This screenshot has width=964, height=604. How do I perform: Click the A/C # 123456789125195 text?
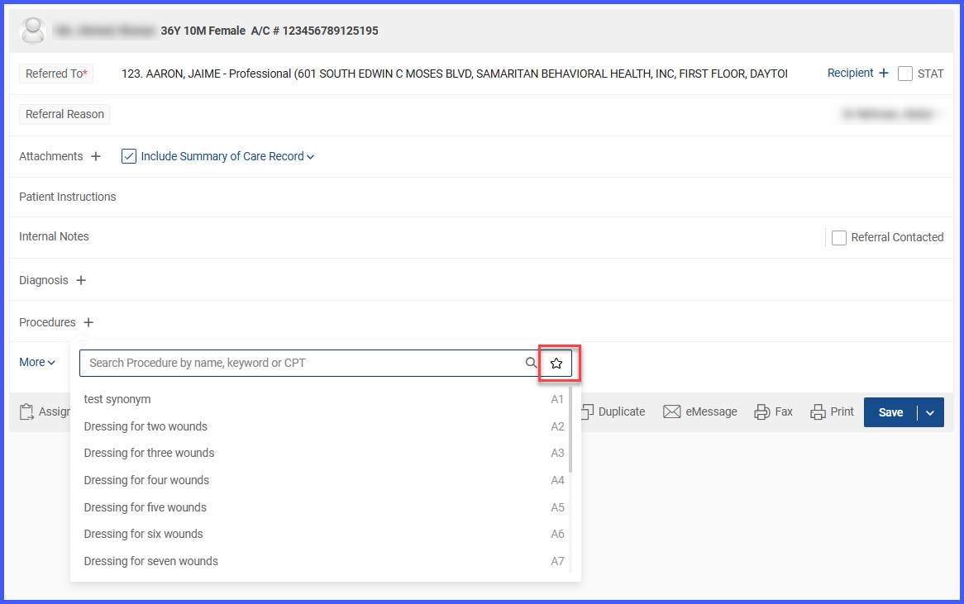315,31
